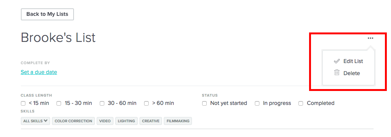Open the Set a due date link
391x137 pixels.
[x=39, y=72]
